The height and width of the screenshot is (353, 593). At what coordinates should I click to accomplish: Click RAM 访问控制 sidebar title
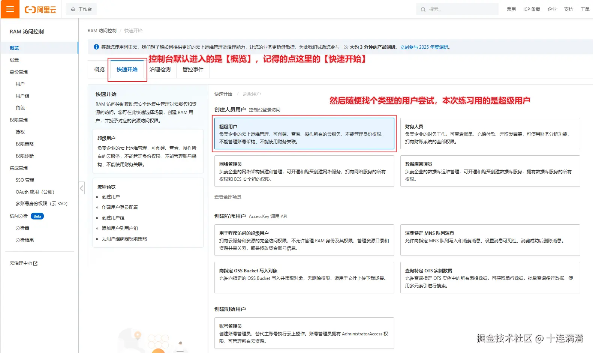[27, 32]
